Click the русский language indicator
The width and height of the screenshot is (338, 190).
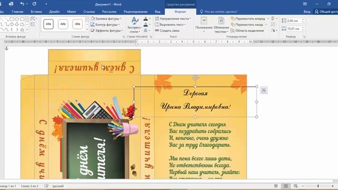tap(58, 186)
